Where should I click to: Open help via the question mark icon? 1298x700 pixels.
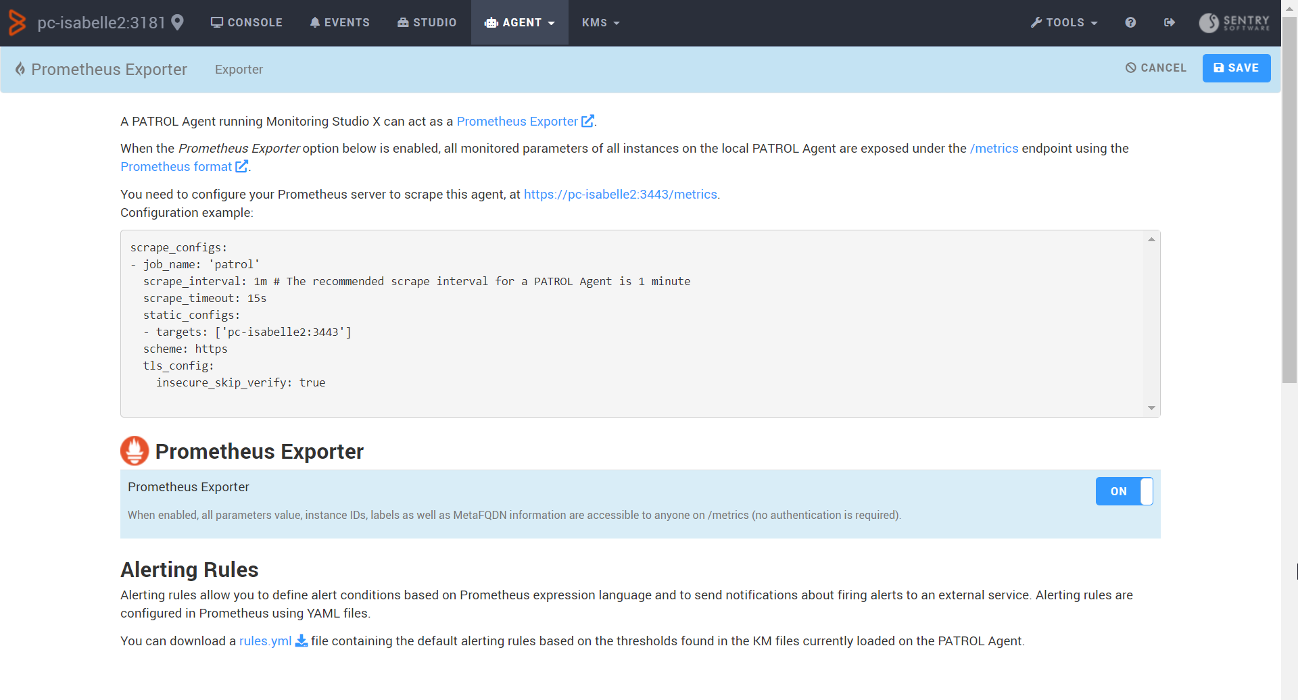(1130, 22)
